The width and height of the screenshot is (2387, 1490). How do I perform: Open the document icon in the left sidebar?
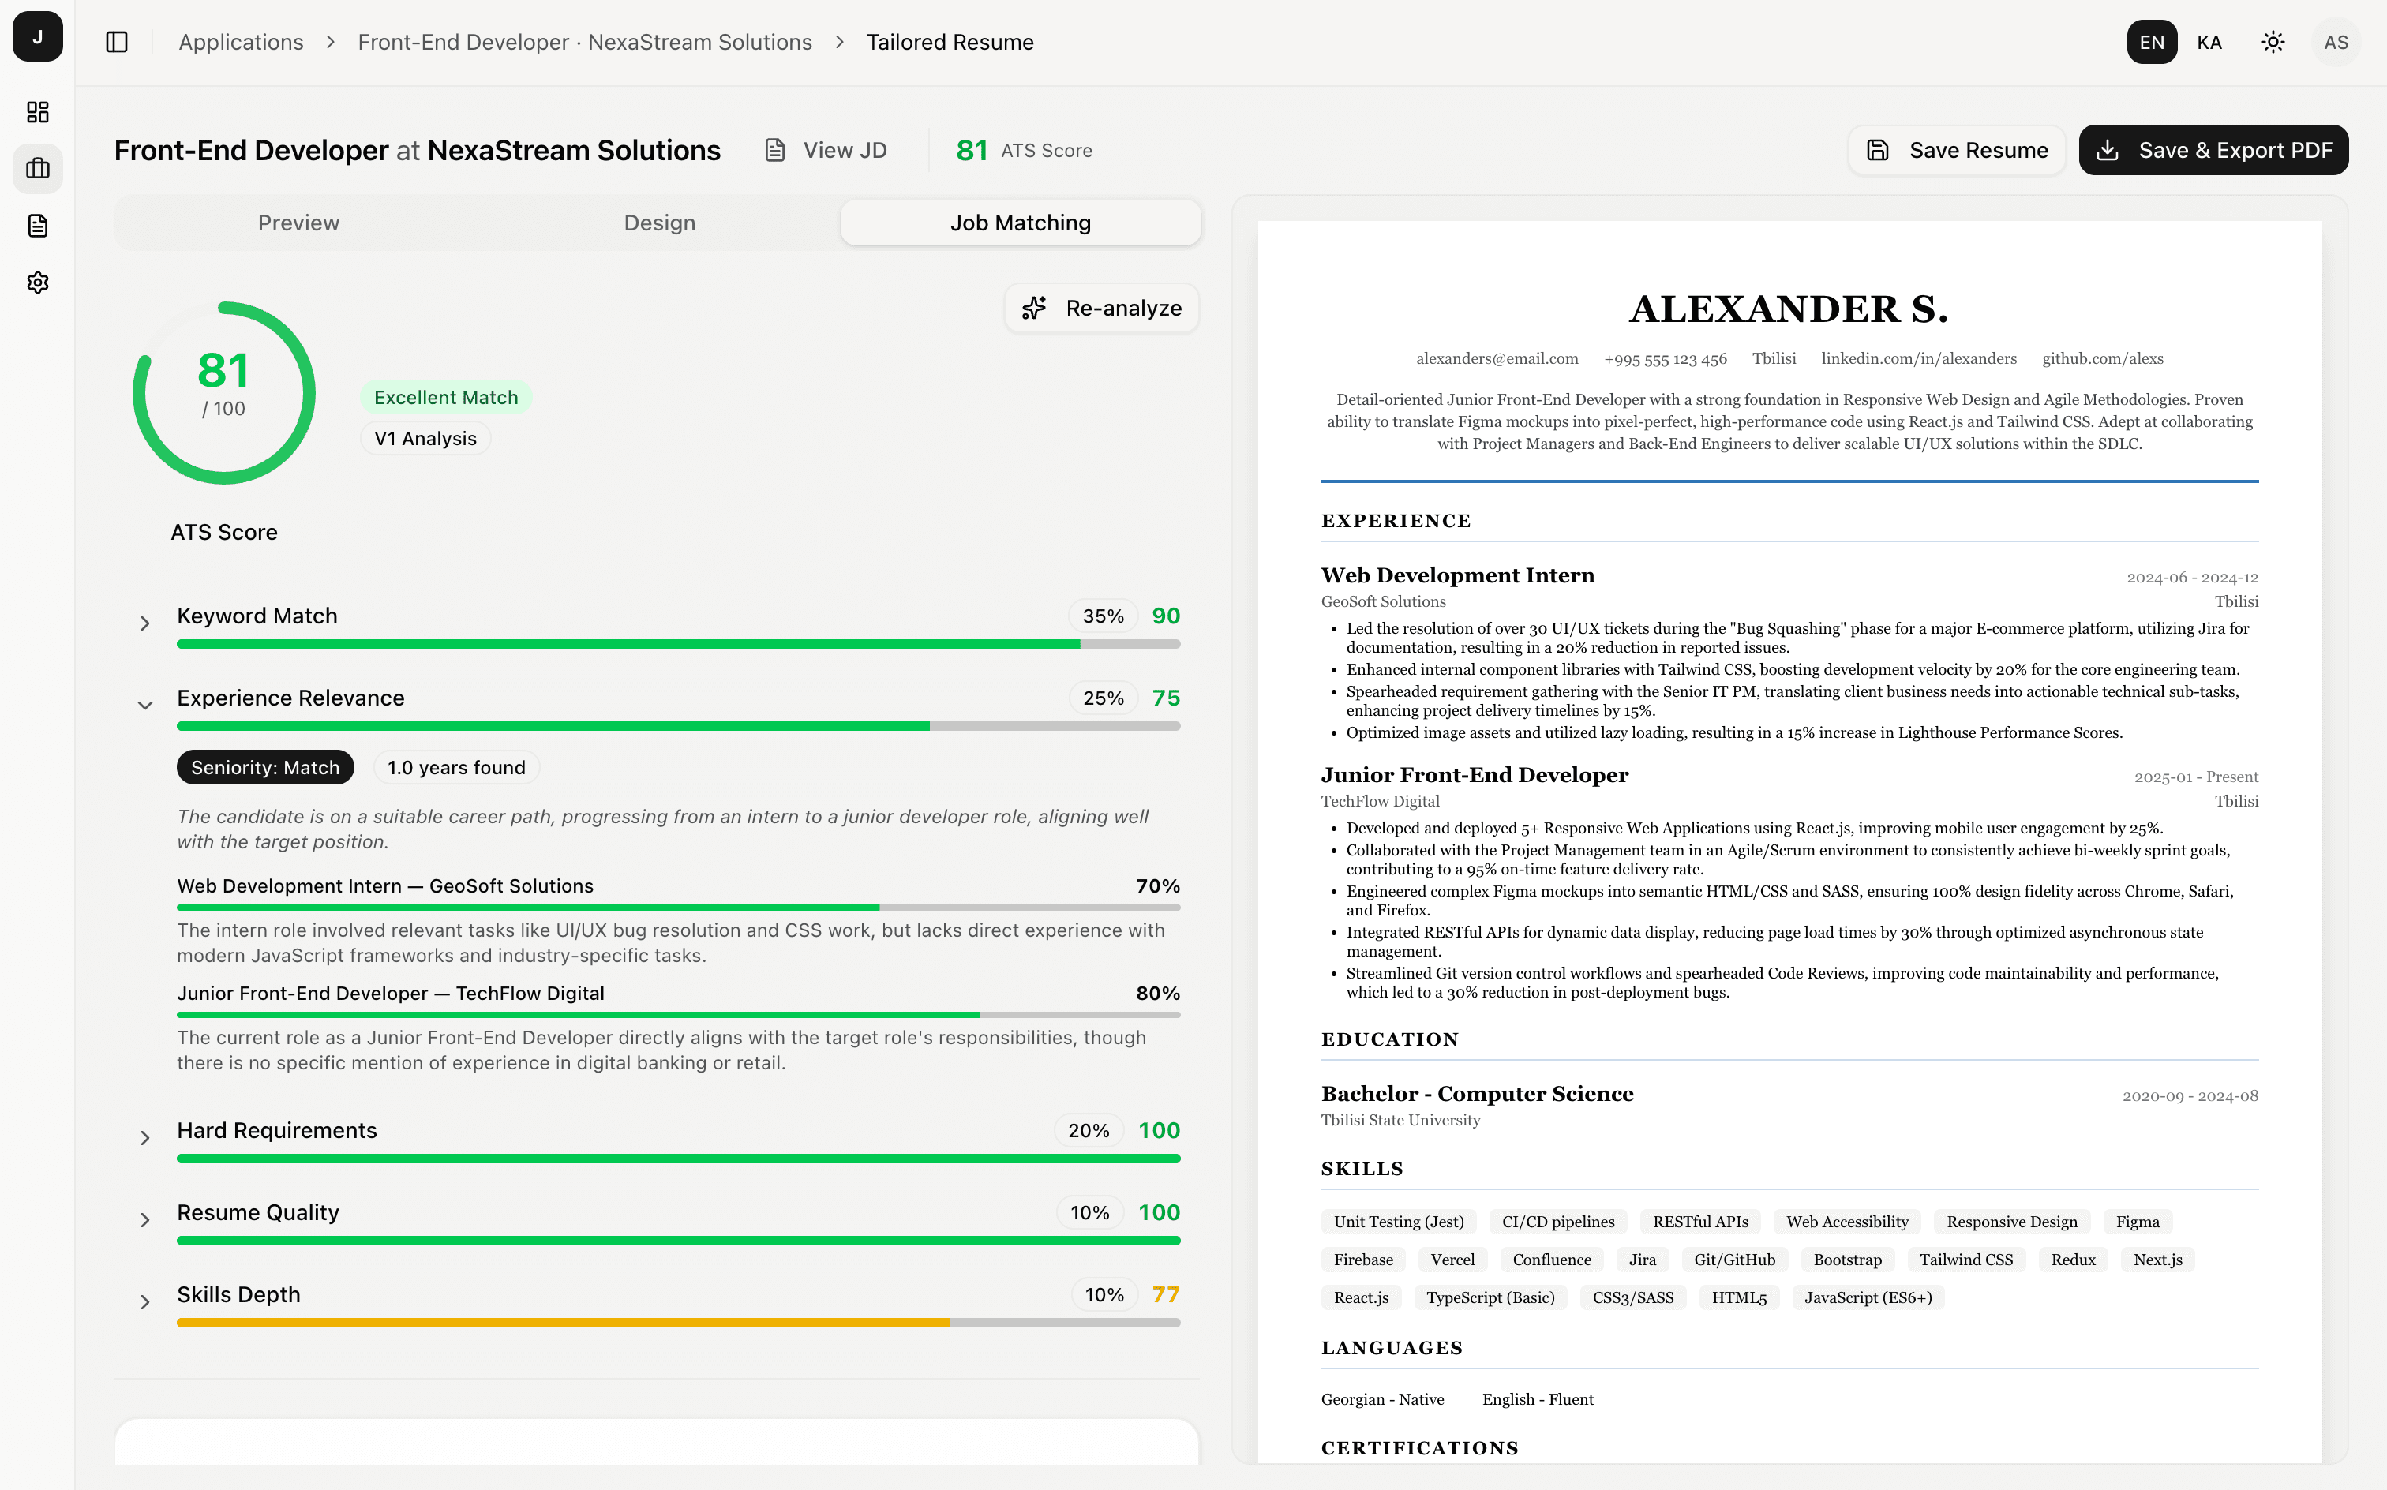pos(37,226)
